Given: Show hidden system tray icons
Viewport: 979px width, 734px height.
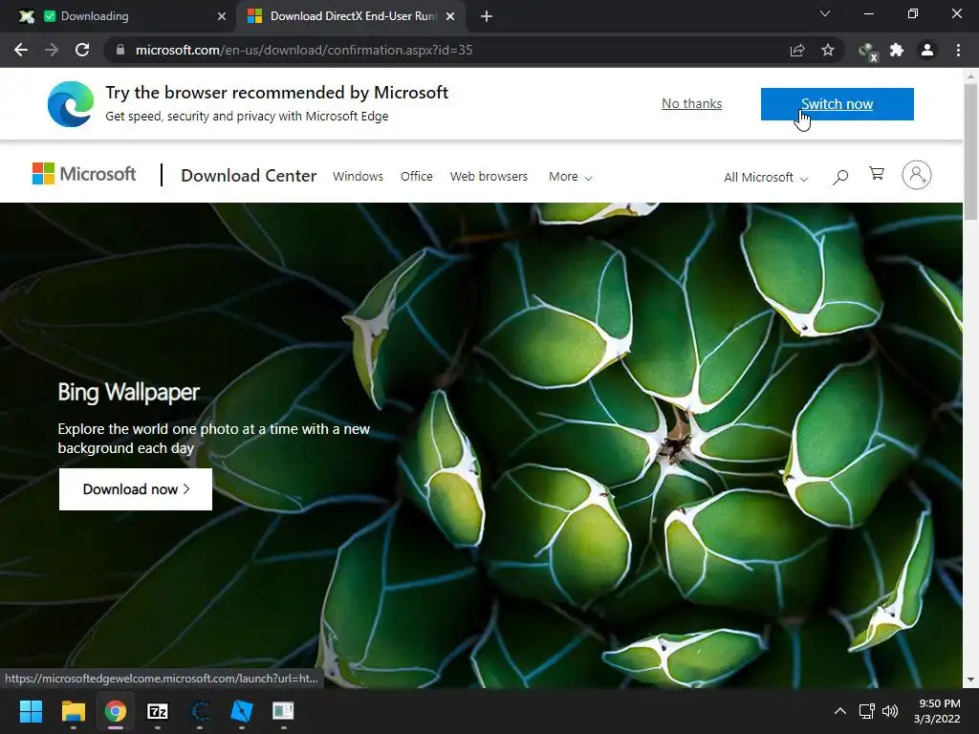Looking at the screenshot, I should pyautogui.click(x=840, y=711).
